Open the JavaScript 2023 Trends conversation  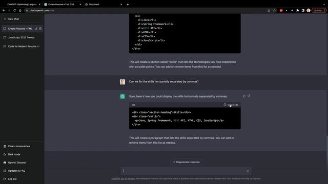(22, 37)
